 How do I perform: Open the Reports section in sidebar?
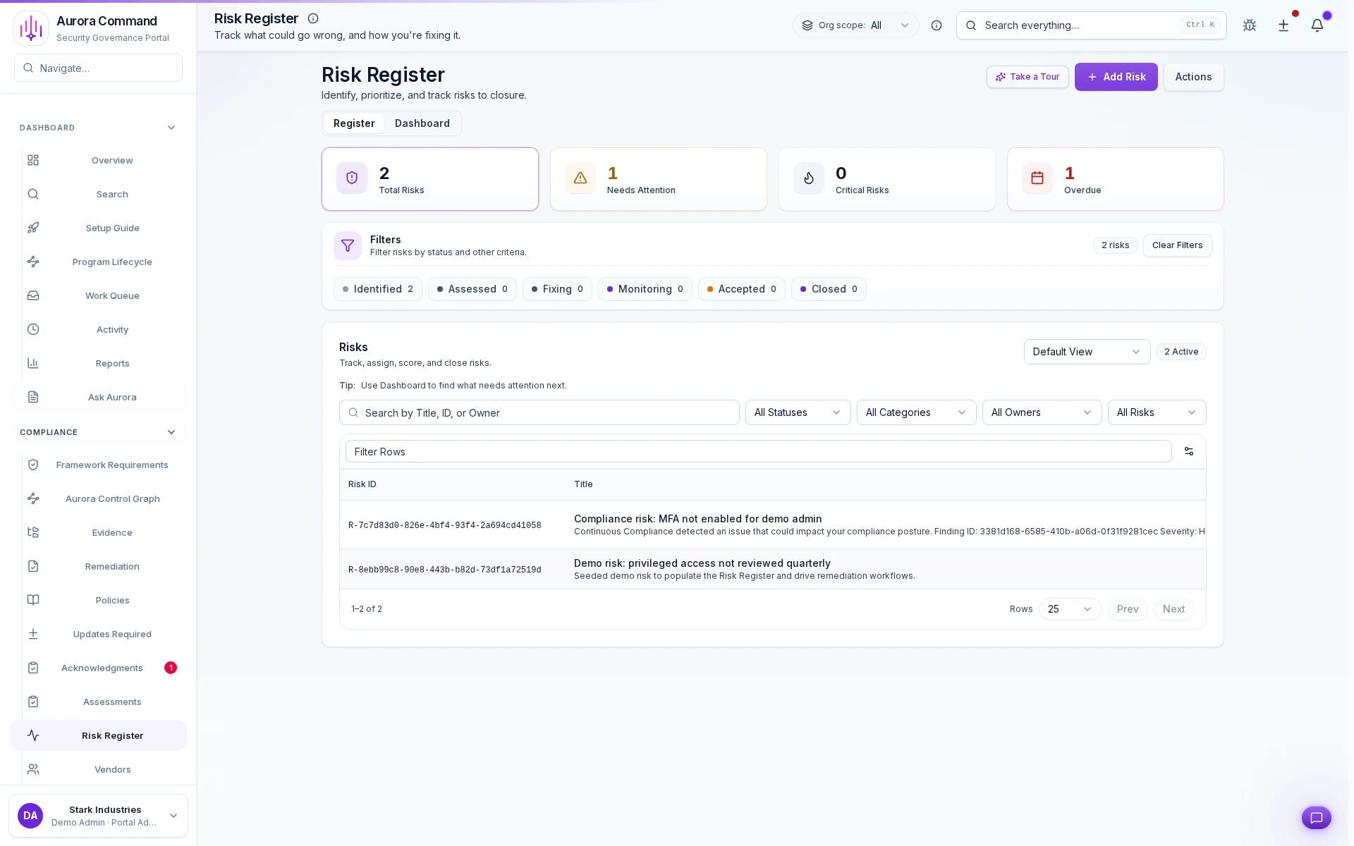click(x=112, y=363)
